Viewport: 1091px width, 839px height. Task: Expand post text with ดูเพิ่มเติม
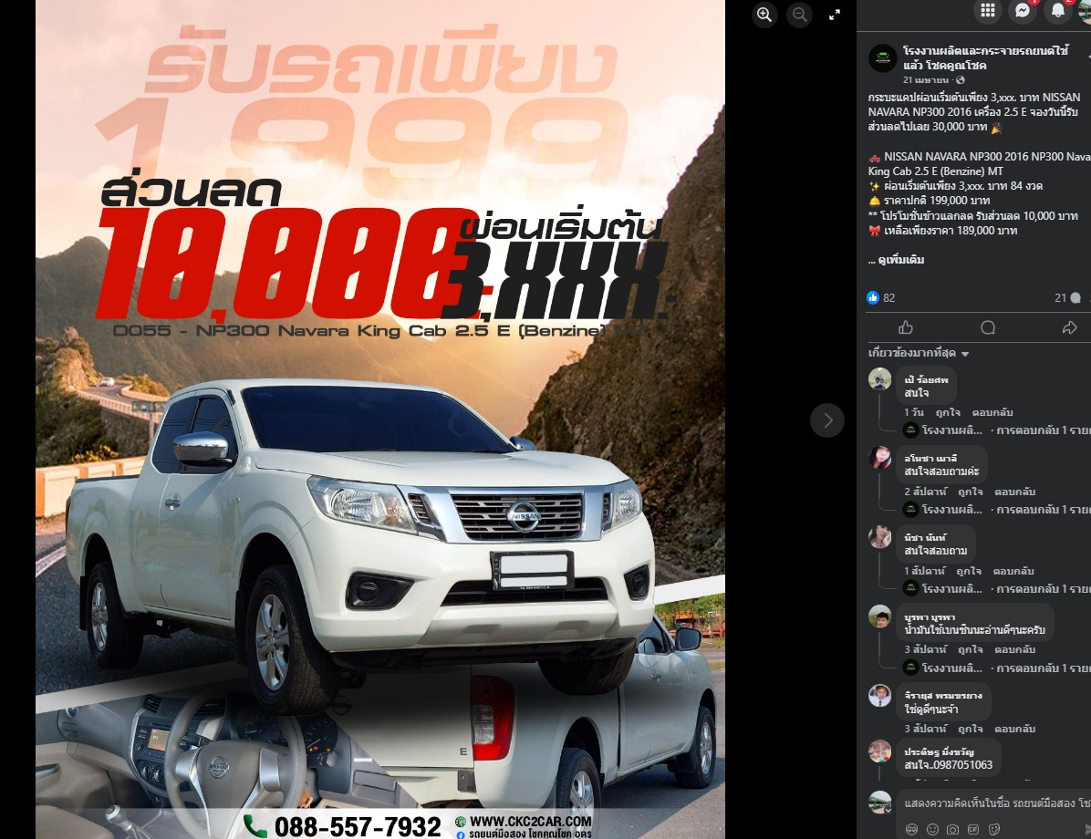(x=901, y=260)
